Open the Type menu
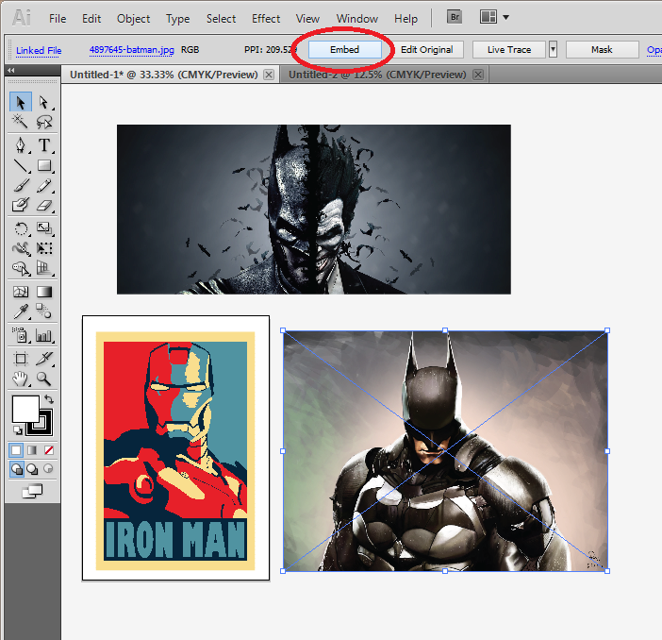 [177, 19]
